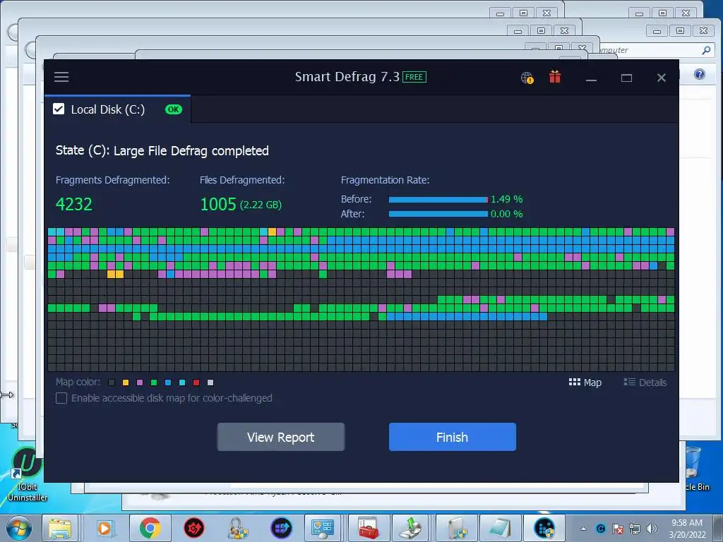Enable accessible disk map for color-challenged
The height and width of the screenshot is (542, 723).
(x=61, y=398)
